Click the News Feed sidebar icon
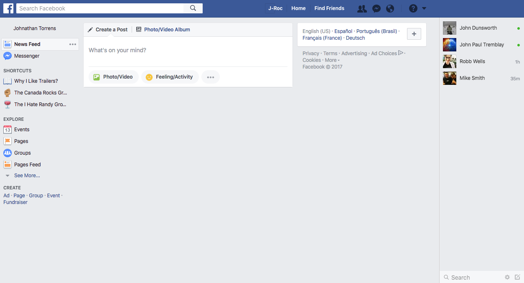The width and height of the screenshot is (524, 283). coord(8,44)
